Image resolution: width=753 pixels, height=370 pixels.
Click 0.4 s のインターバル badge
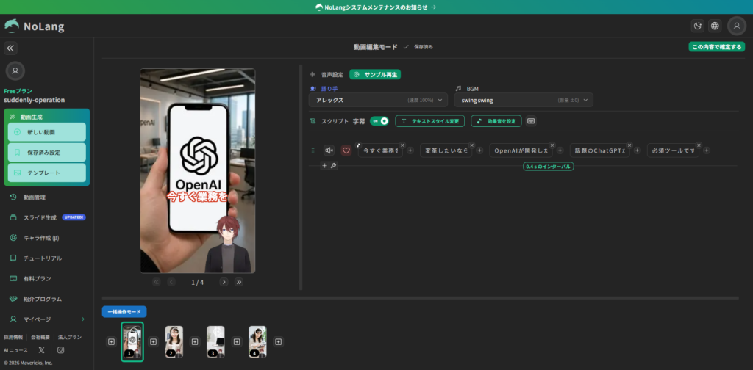(548, 167)
